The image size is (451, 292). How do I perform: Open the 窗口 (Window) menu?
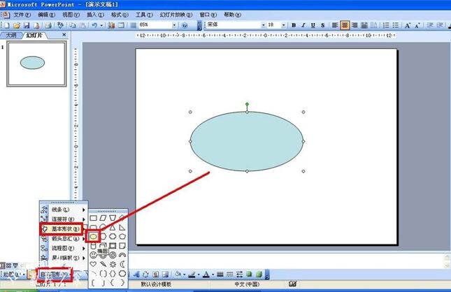(x=208, y=15)
